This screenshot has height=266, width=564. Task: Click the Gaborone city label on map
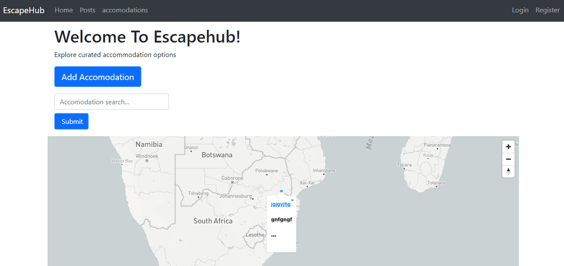coord(232,178)
